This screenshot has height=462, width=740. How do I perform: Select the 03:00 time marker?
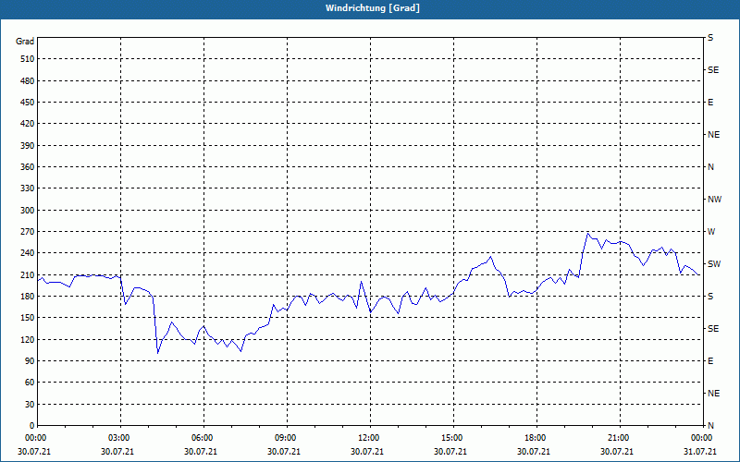119,438
